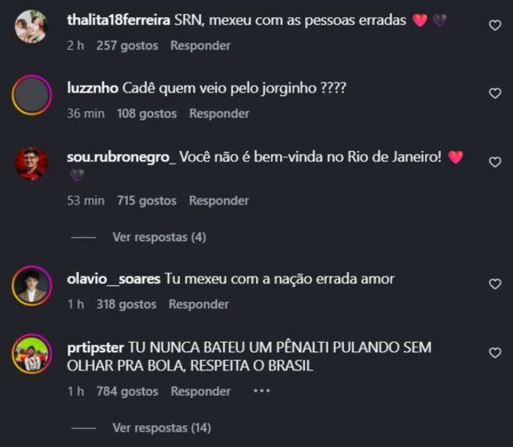Reply to thalita18ferreira via Responder
513x447 pixels.
201,46
